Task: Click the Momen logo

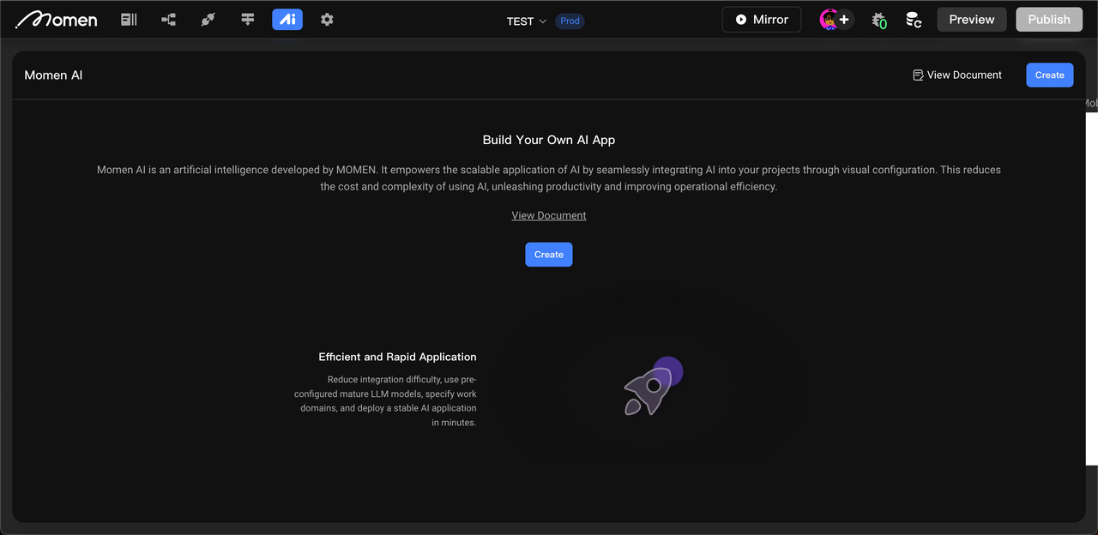Action: coord(57,19)
